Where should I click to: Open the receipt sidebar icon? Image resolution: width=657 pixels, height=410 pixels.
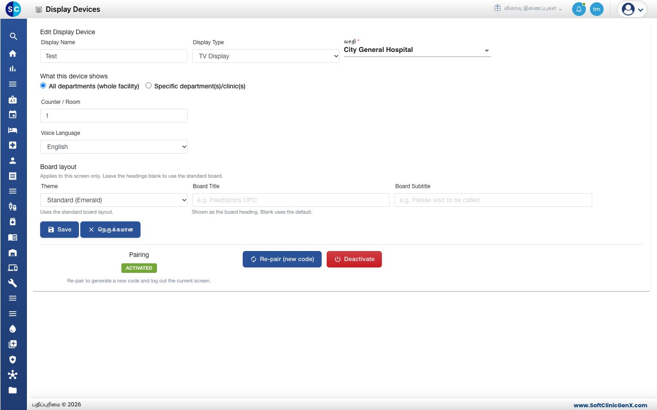click(x=13, y=176)
